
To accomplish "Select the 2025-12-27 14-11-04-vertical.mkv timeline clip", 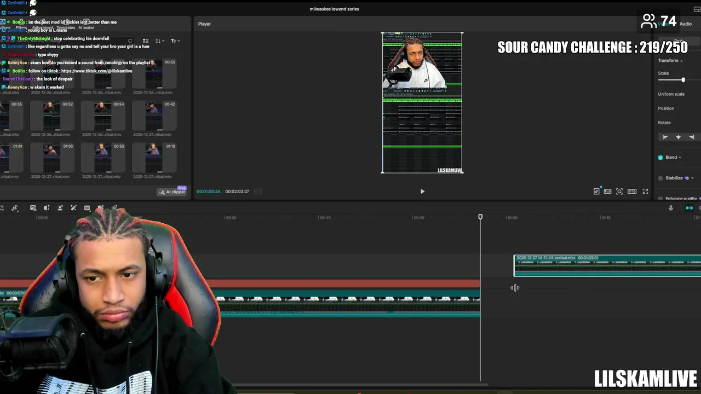I will (x=607, y=265).
